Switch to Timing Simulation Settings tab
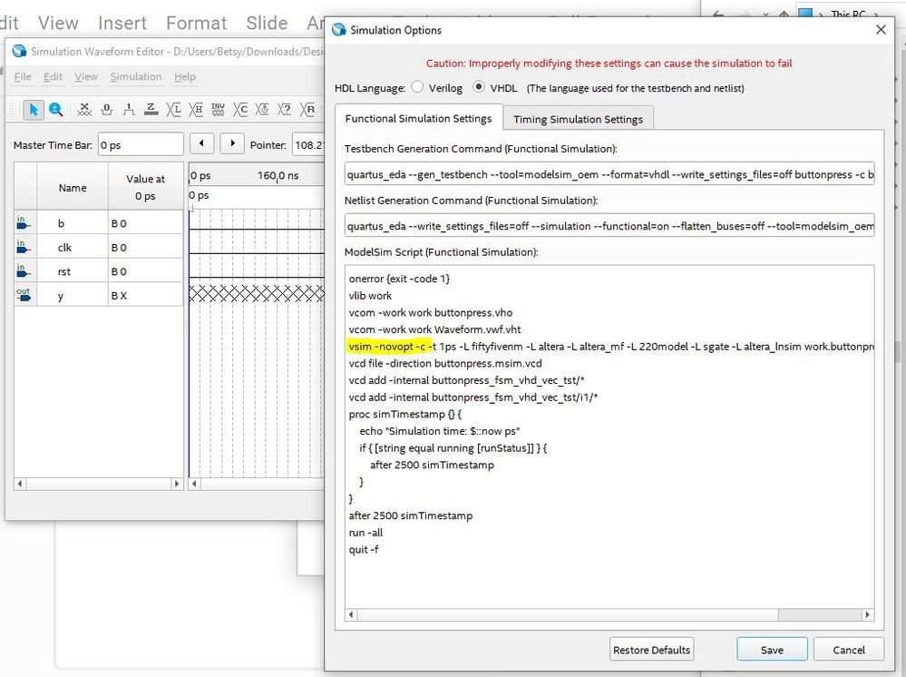The height and width of the screenshot is (677, 906). coord(578,119)
